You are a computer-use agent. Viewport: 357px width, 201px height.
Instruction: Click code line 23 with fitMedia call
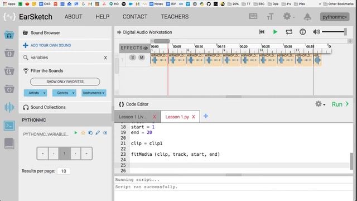click(175, 154)
